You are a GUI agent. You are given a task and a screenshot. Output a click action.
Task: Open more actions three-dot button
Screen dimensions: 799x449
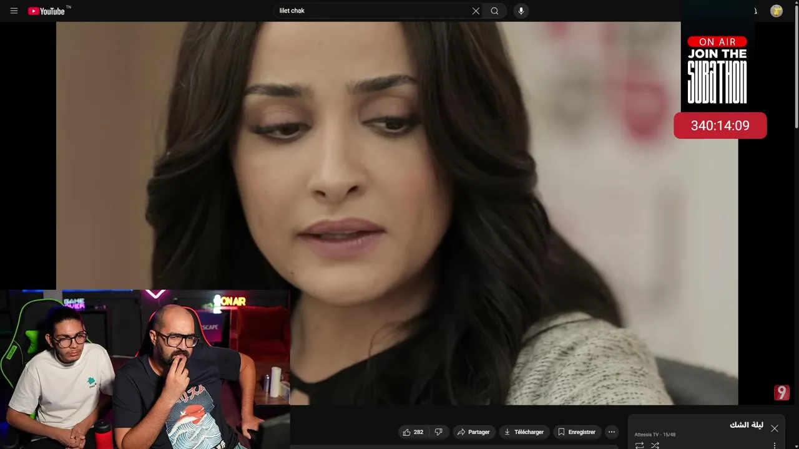612,432
